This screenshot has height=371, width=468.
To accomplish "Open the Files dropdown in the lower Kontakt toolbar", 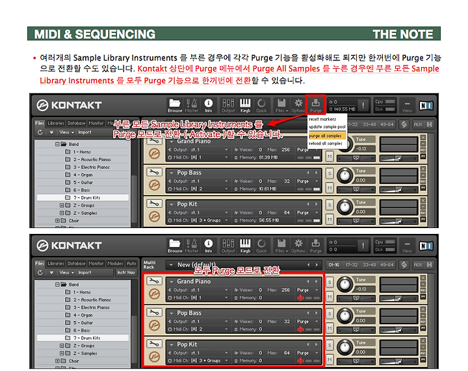I will (281, 246).
